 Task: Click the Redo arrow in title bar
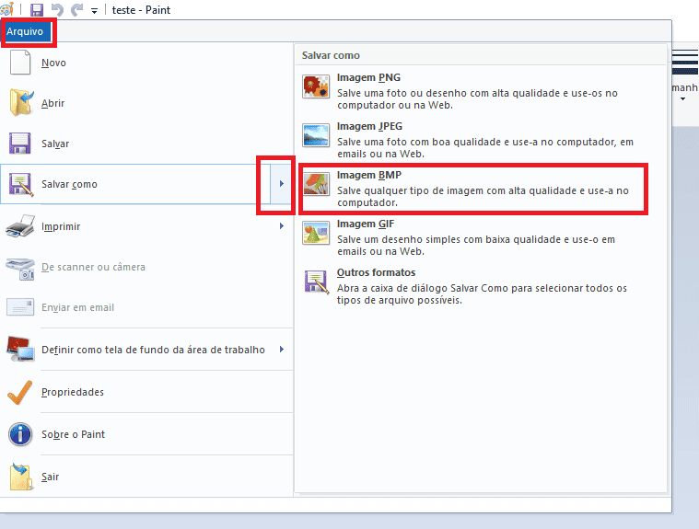point(76,10)
